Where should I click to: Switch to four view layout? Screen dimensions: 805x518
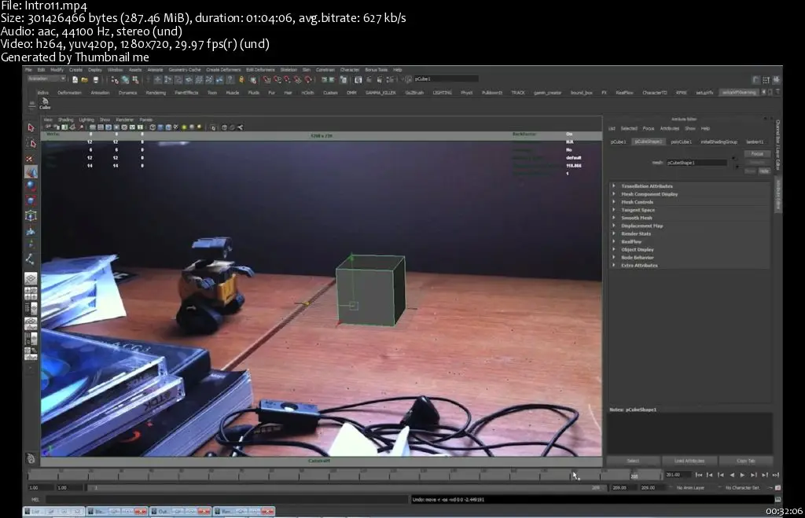[x=31, y=294]
